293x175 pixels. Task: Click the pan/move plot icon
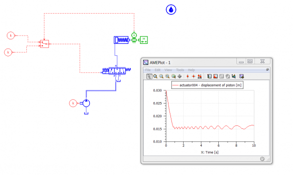click(180, 76)
